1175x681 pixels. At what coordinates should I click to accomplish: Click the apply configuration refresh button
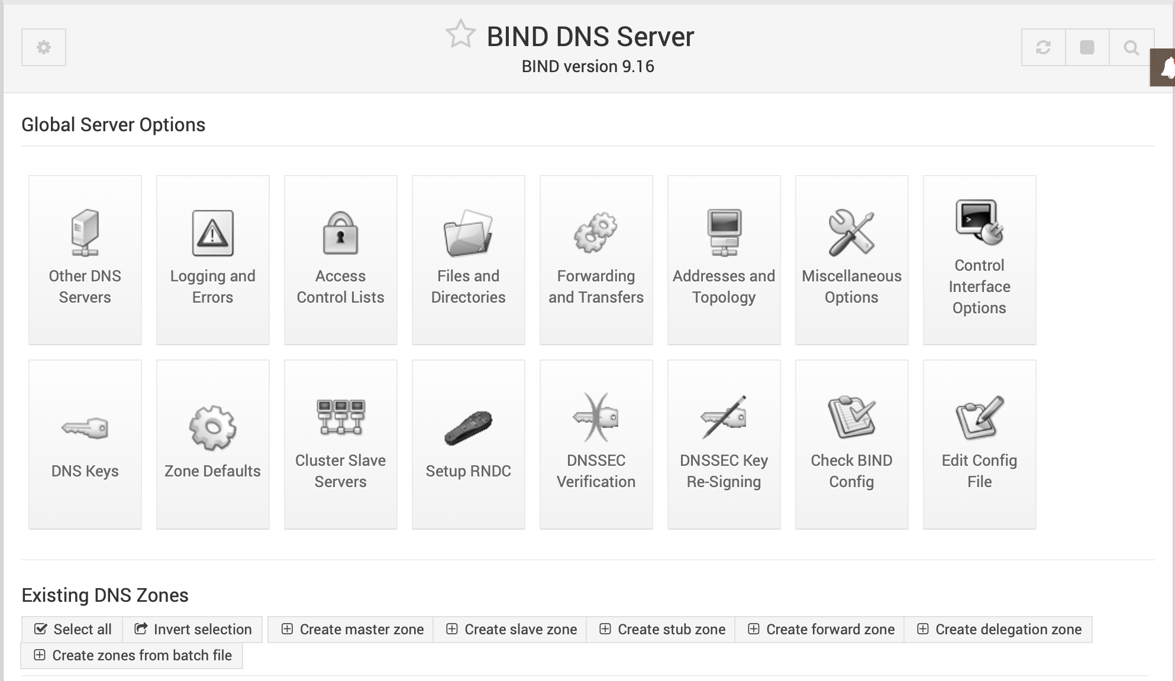[x=1043, y=47]
